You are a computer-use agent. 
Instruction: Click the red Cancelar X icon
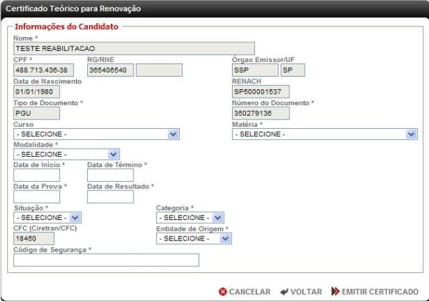[x=223, y=291]
